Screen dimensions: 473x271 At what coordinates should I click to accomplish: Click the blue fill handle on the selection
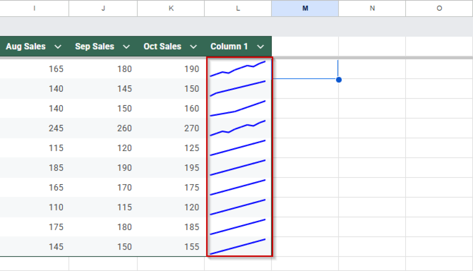click(x=339, y=80)
